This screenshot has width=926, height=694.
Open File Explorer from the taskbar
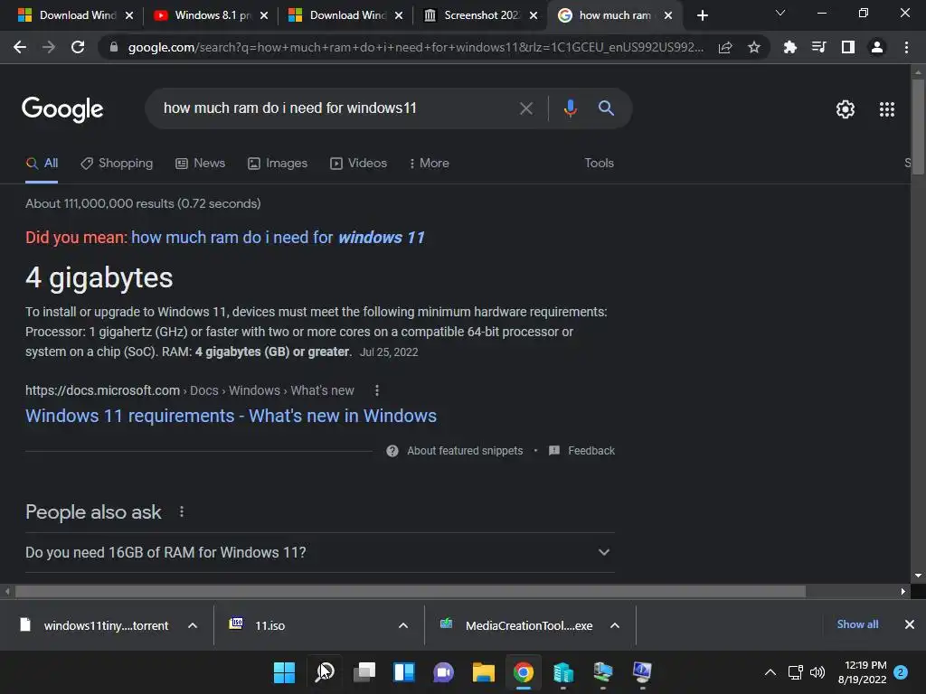click(x=483, y=672)
